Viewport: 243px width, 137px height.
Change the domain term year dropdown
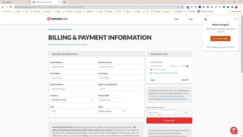(174, 66)
